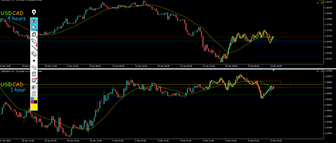This screenshot has width=336, height=143.
Task: Select the eraser tool
Action: tap(34, 54)
